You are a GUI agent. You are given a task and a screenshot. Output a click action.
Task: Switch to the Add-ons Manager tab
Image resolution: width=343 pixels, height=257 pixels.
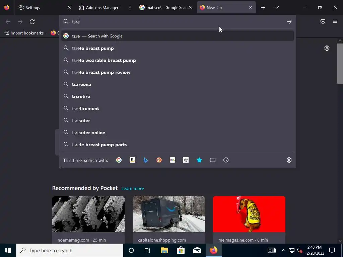[x=106, y=7]
